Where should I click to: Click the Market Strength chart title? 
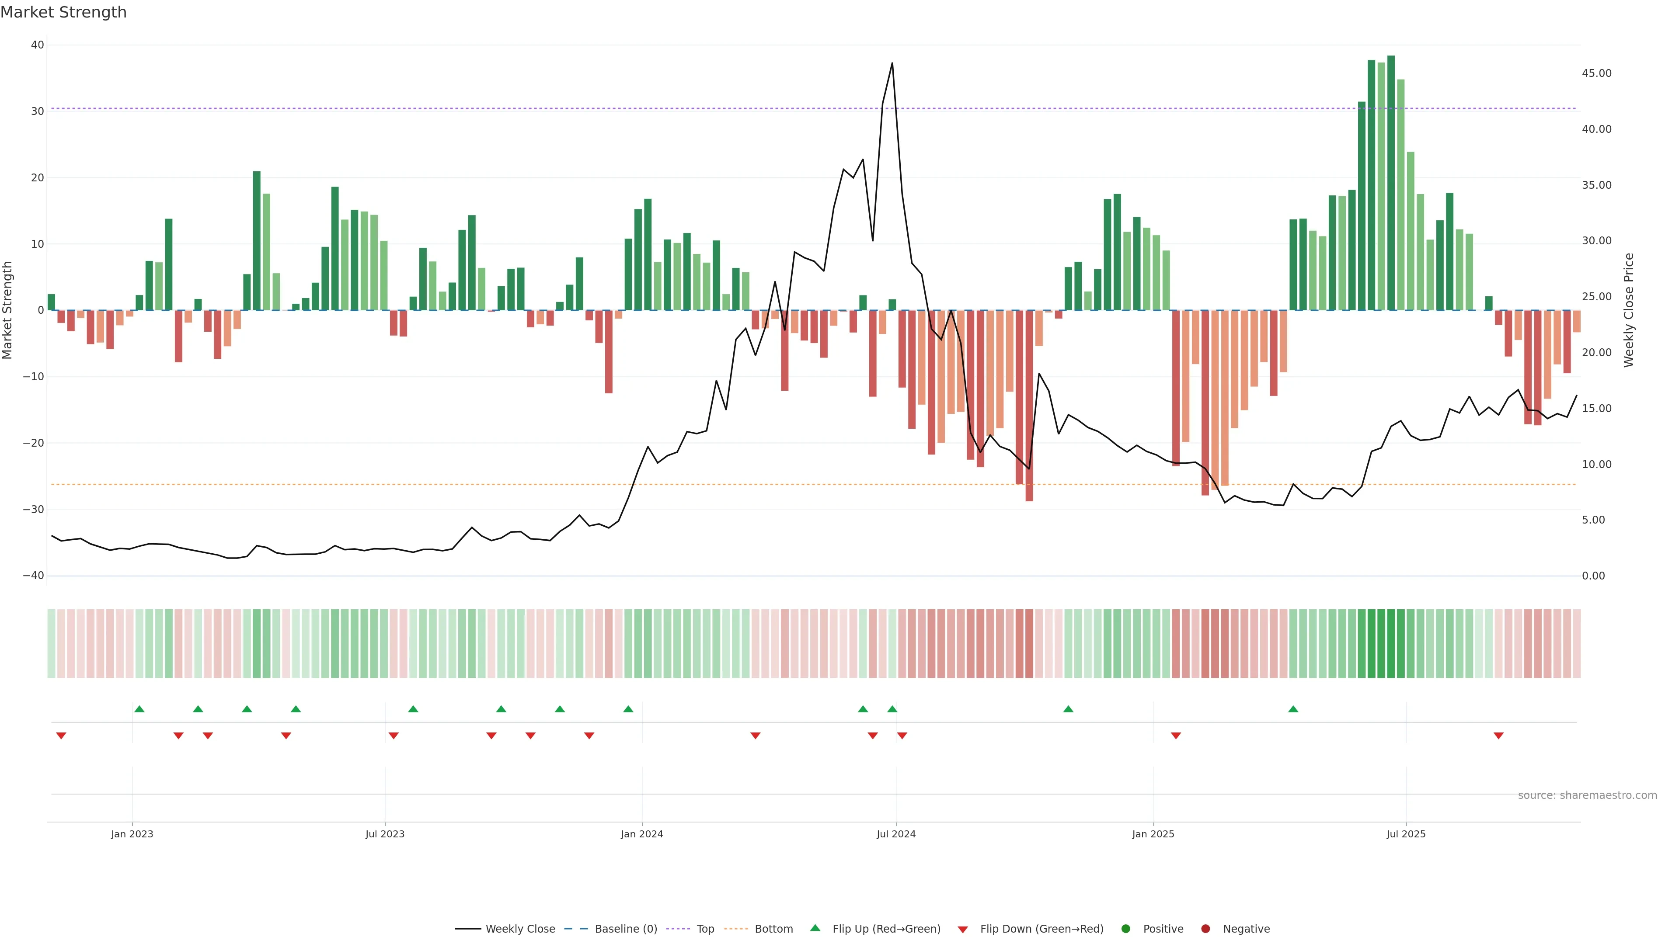[x=63, y=12]
